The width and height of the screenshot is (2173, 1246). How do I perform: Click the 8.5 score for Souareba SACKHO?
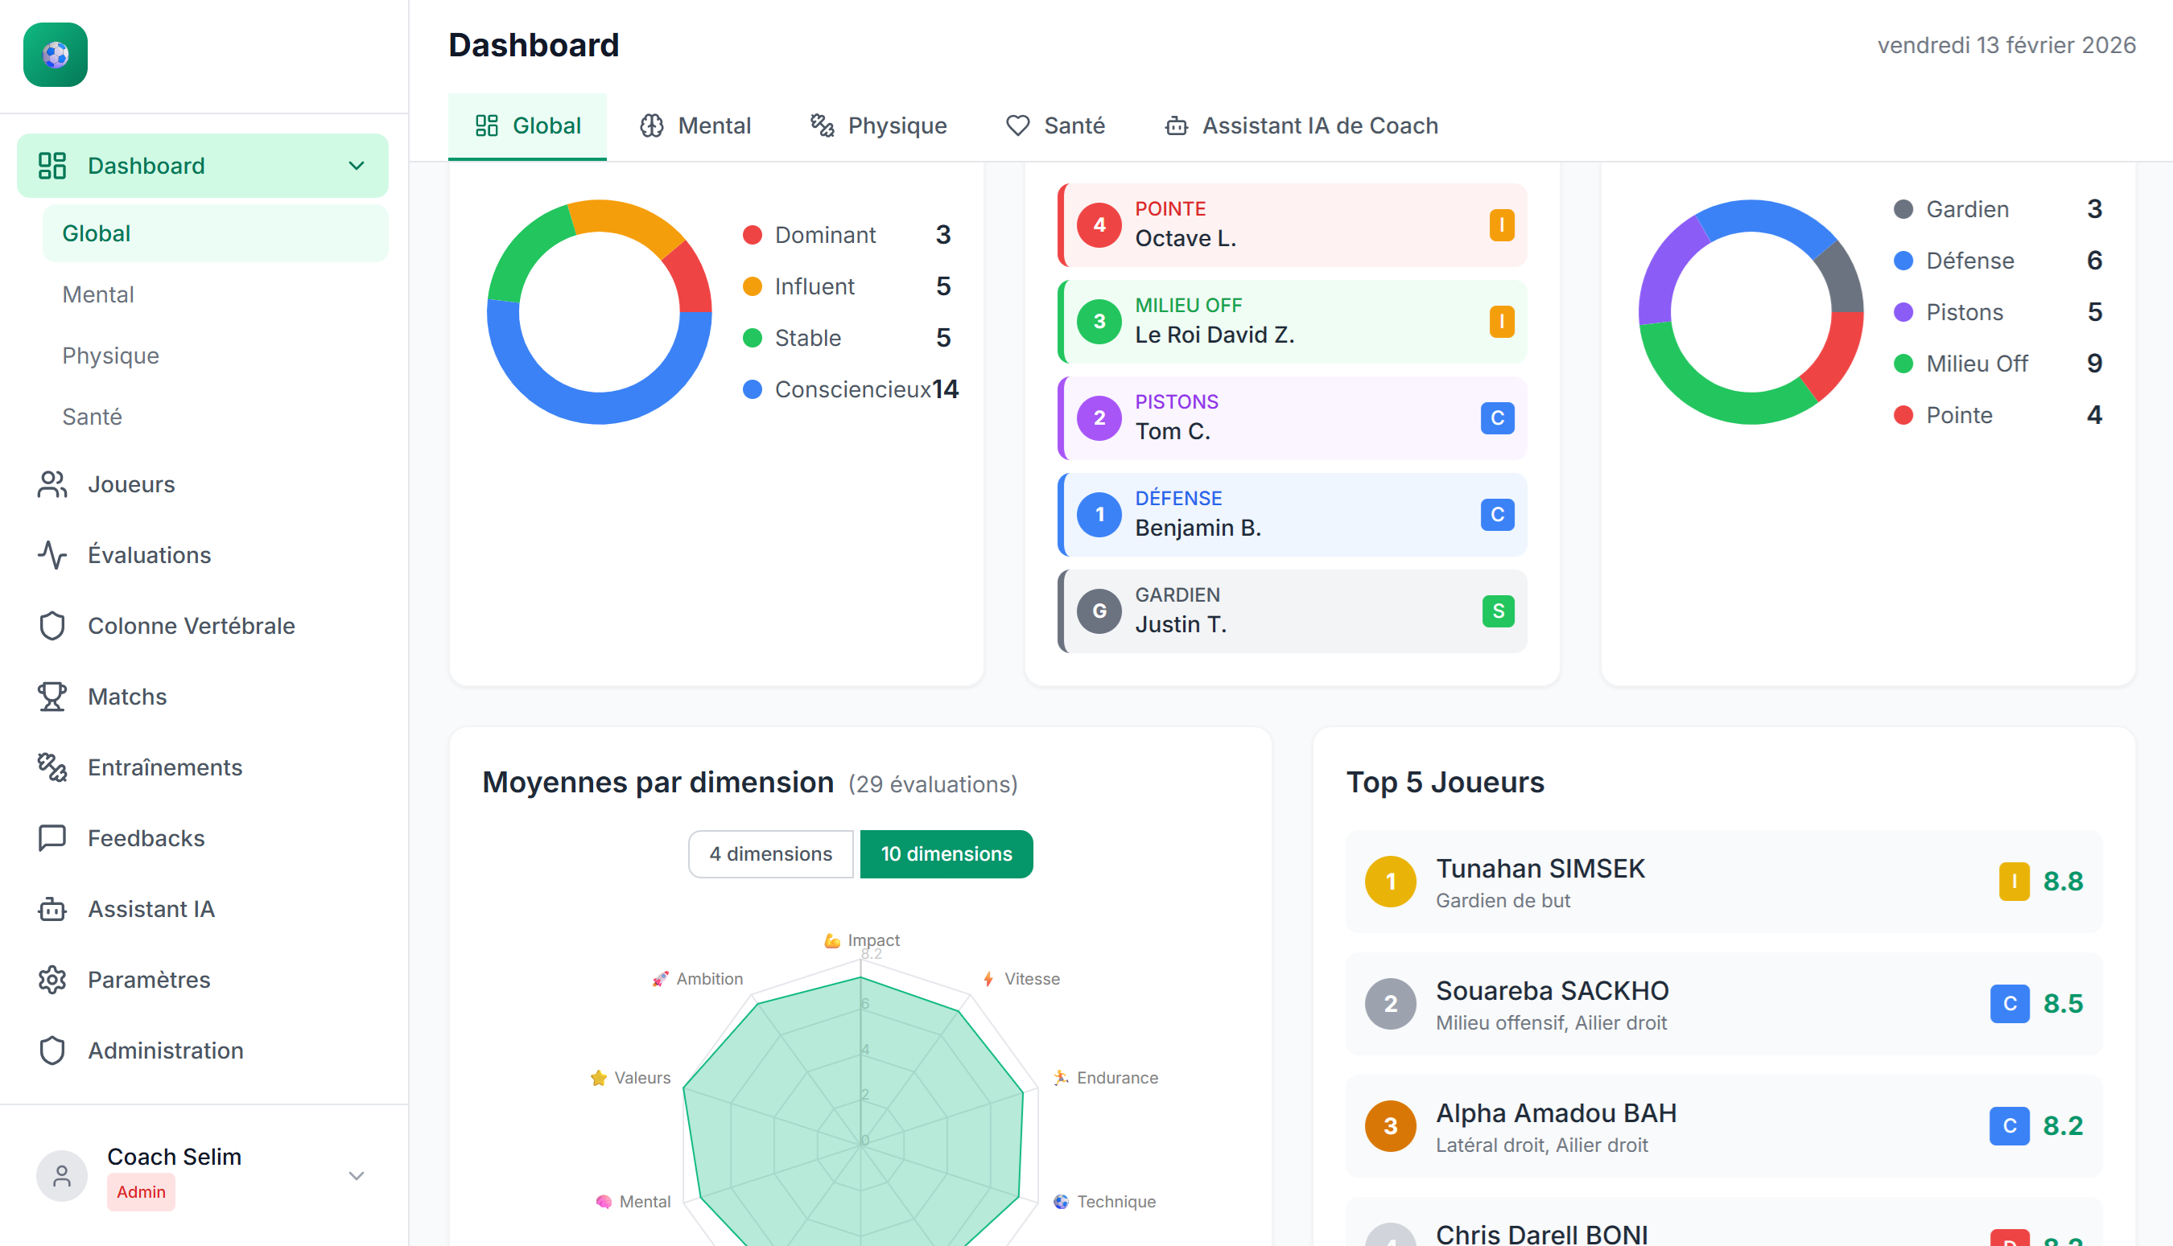pos(2063,1004)
